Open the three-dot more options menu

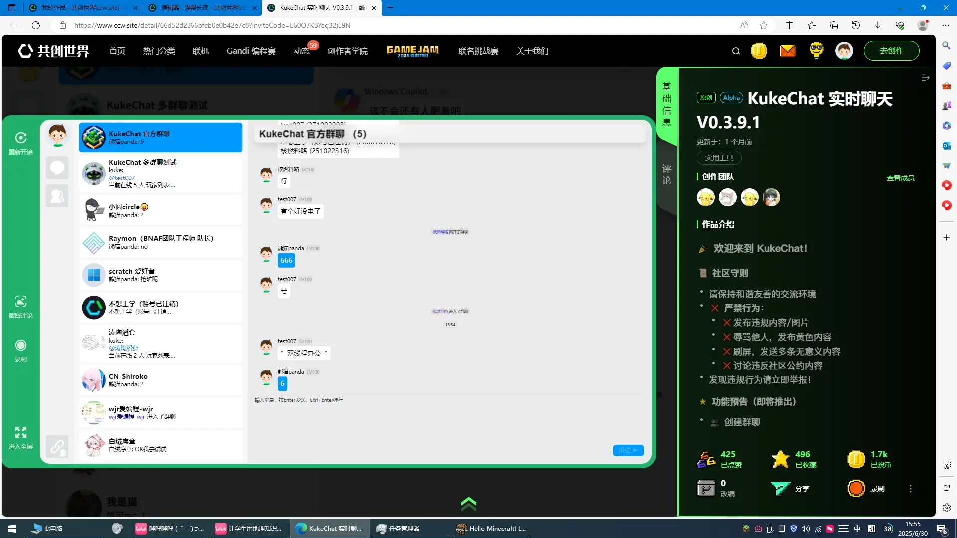coord(911,489)
